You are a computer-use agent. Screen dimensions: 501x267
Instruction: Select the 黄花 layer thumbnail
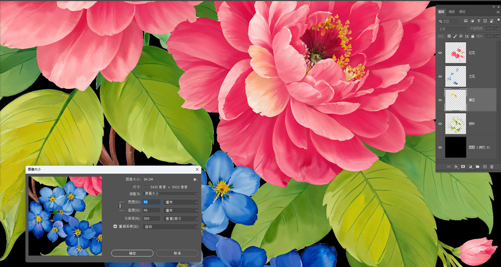click(x=455, y=100)
